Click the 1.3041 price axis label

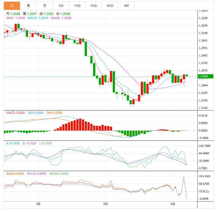pyautogui.click(x=203, y=41)
